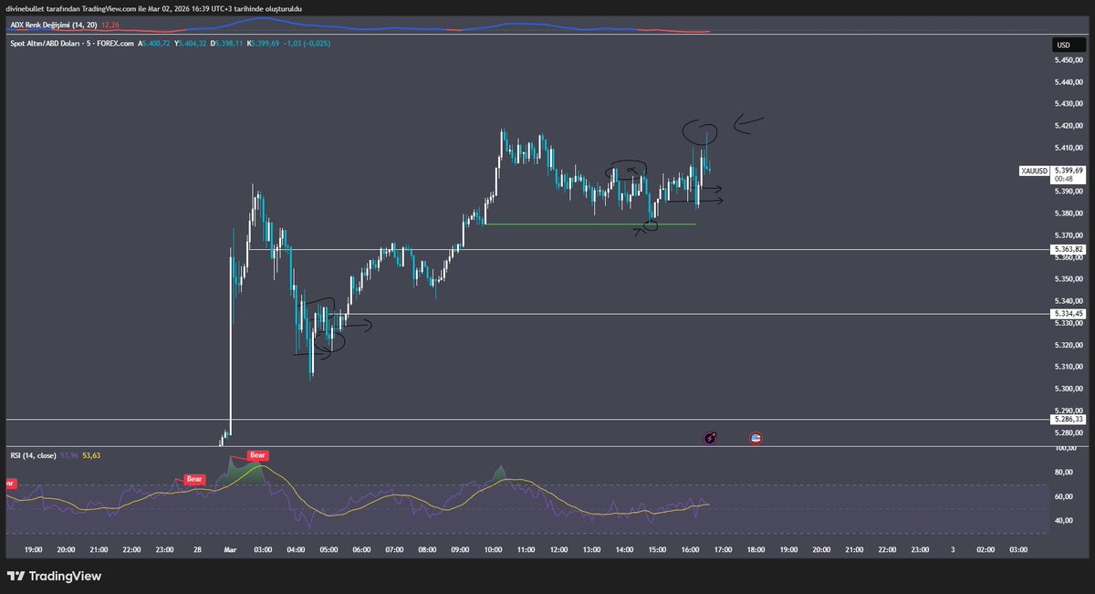Click the 10:00 time axis label
This screenshot has height=594, width=1095.
click(493, 550)
